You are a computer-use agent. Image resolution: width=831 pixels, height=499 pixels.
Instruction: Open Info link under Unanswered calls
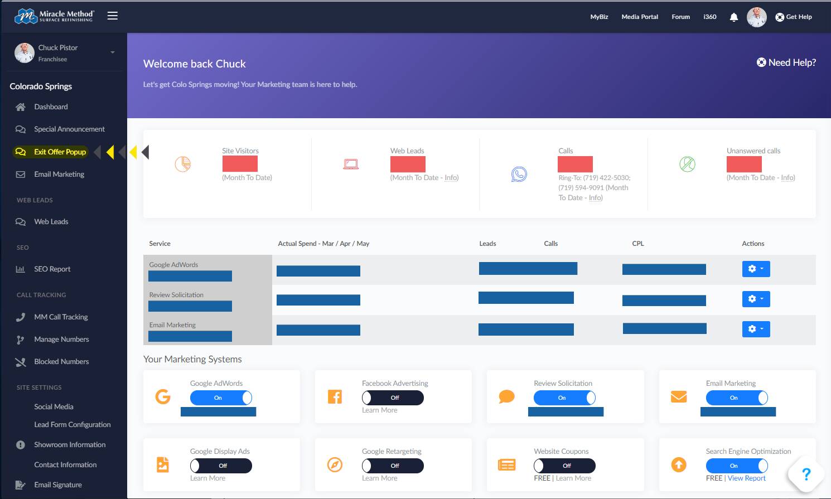787,178
